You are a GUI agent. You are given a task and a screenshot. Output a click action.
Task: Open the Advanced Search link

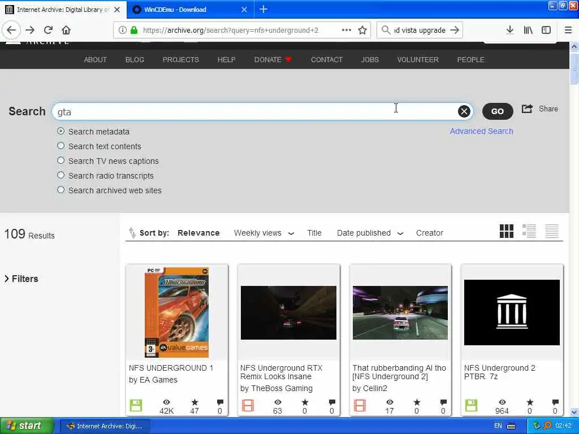click(x=481, y=131)
